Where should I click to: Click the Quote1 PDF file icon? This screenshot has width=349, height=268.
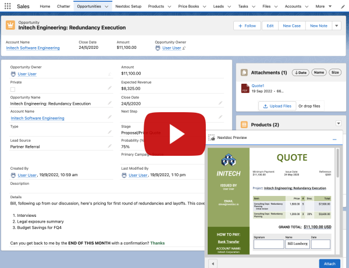tap(244, 88)
